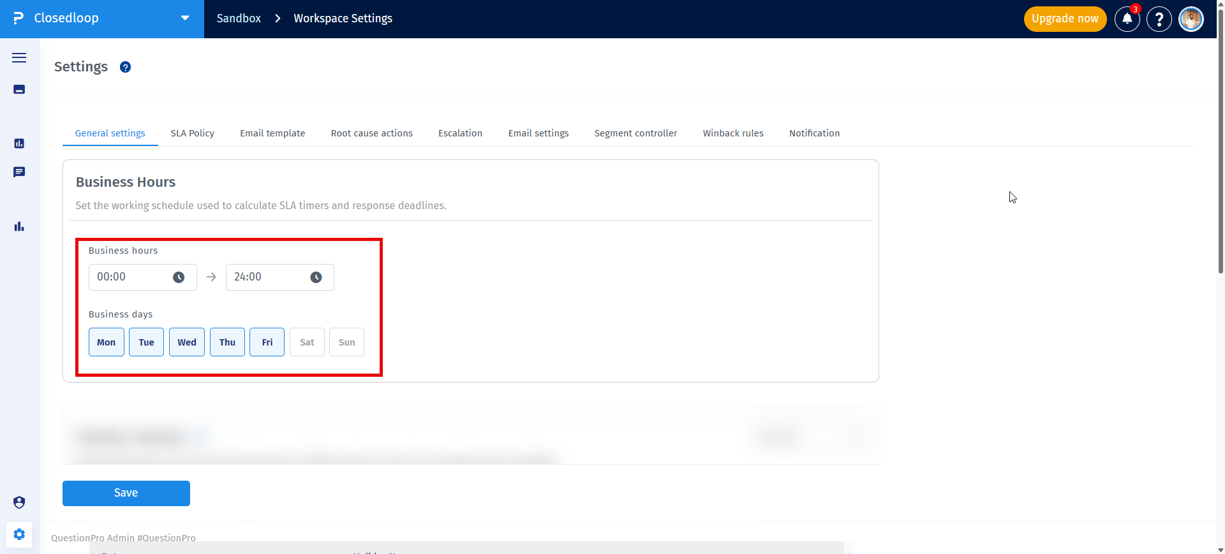
Task: Open the end time clock picker
Action: (316, 277)
